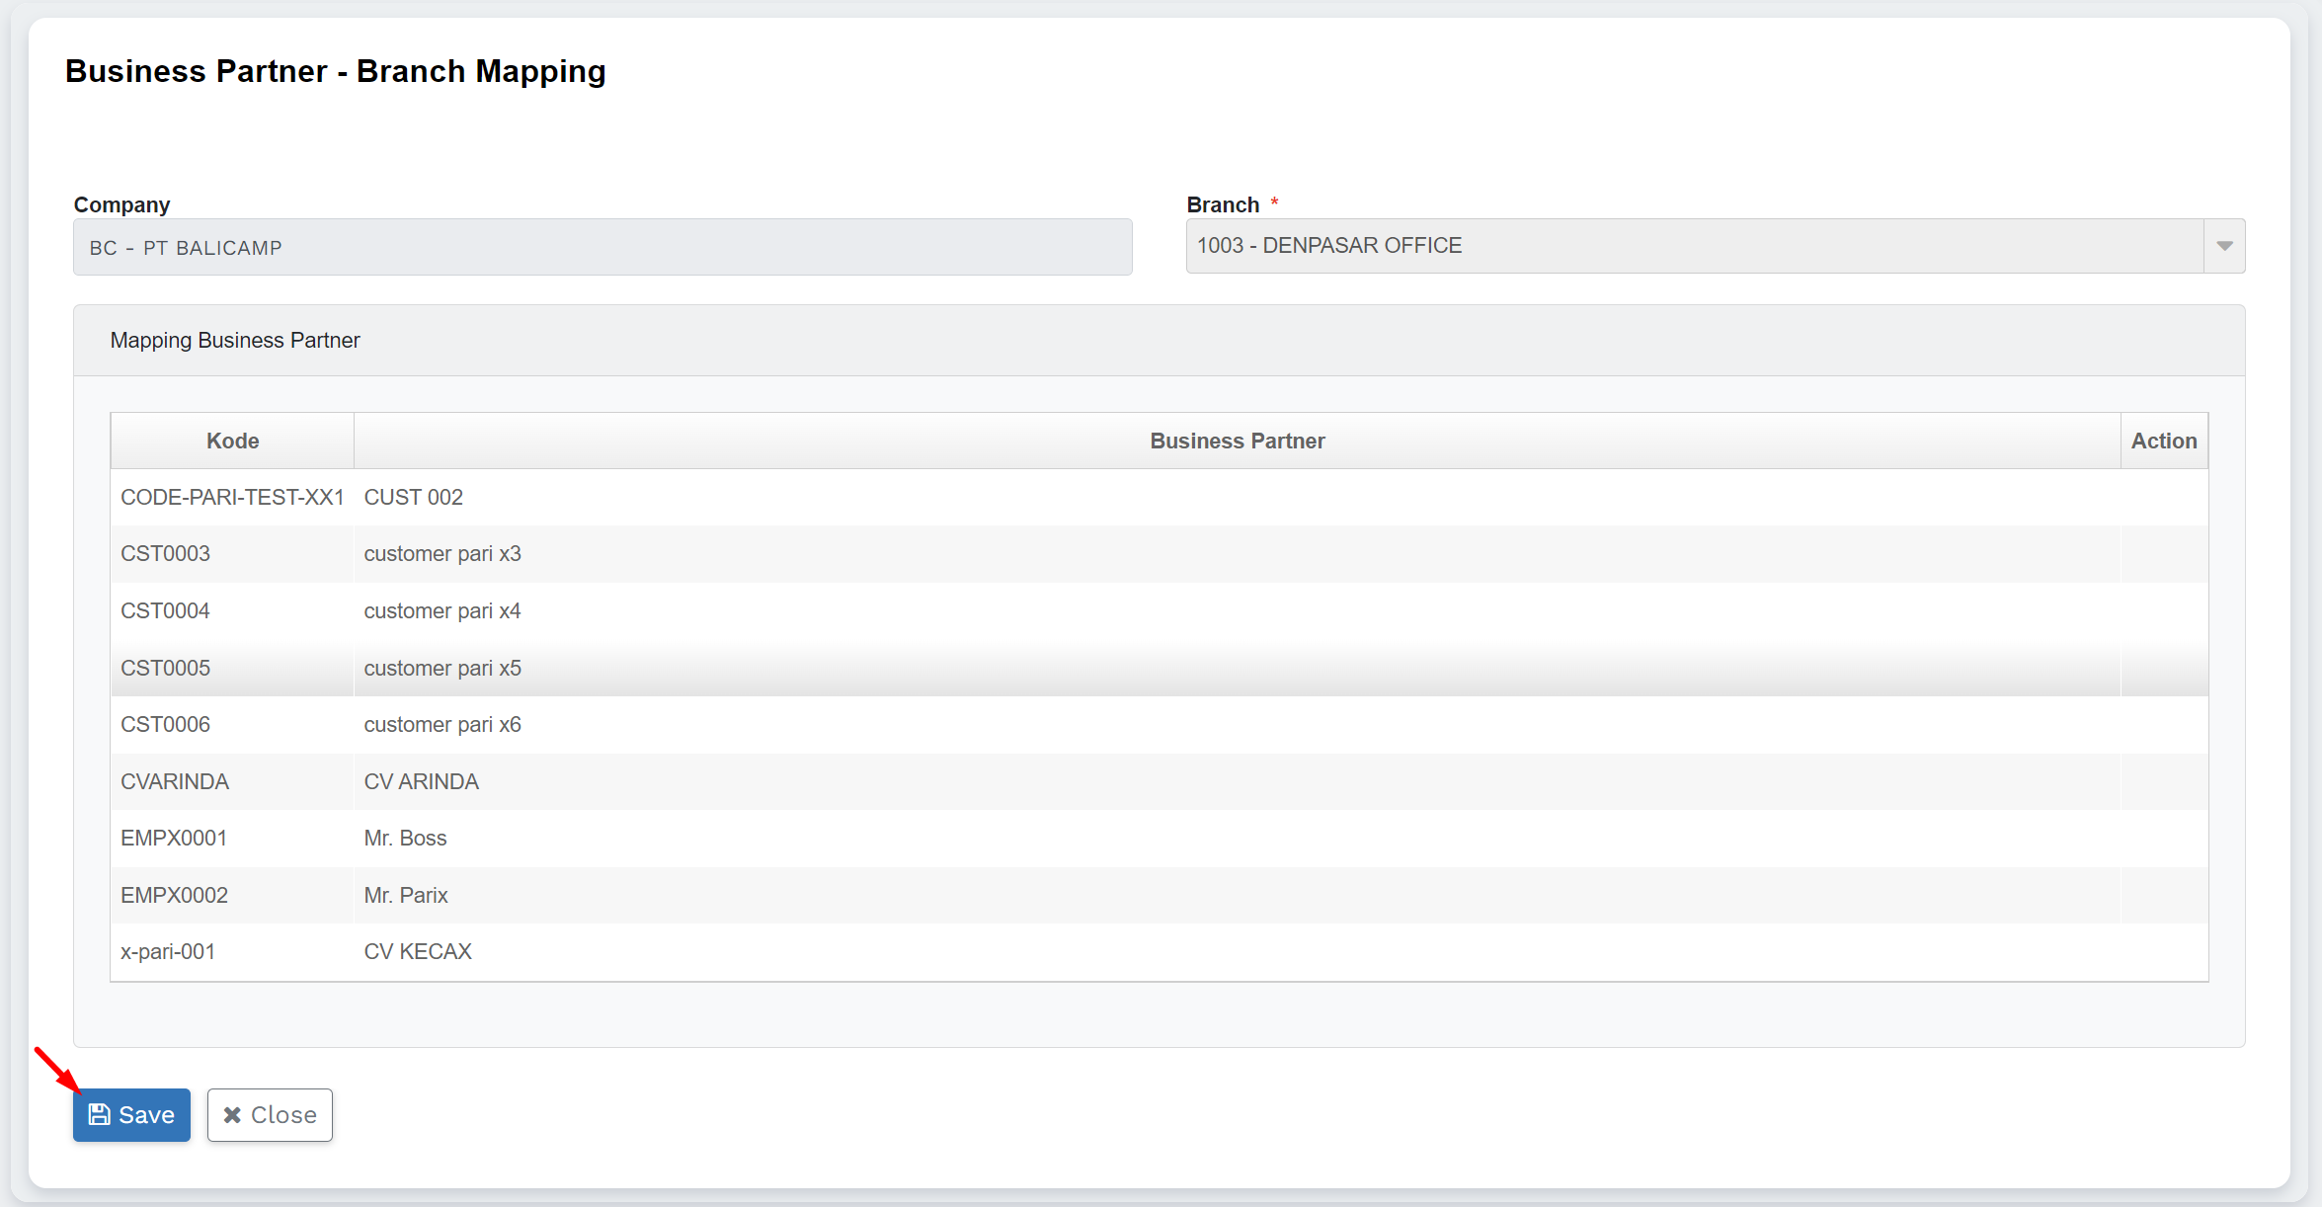Click customer pari x6 entry
The width and height of the screenshot is (2322, 1207).
pyautogui.click(x=442, y=725)
